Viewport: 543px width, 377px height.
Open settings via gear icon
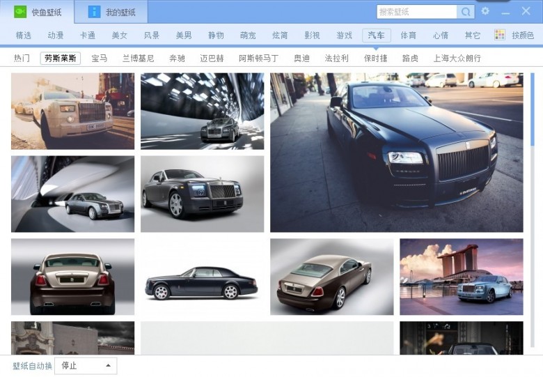[x=485, y=11]
